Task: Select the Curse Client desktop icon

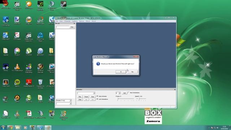Action: pyautogui.click(x=6, y=83)
